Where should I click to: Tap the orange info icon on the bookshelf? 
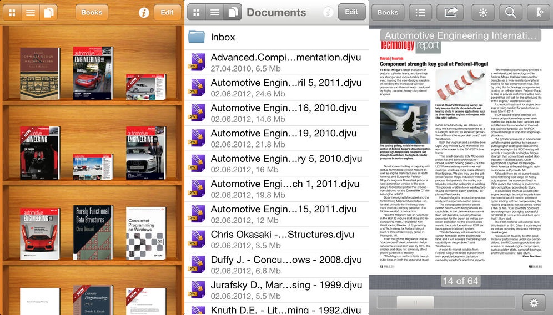coord(144,12)
